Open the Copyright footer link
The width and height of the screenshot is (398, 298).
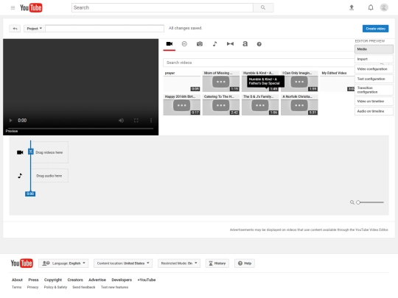pyautogui.click(x=53, y=280)
